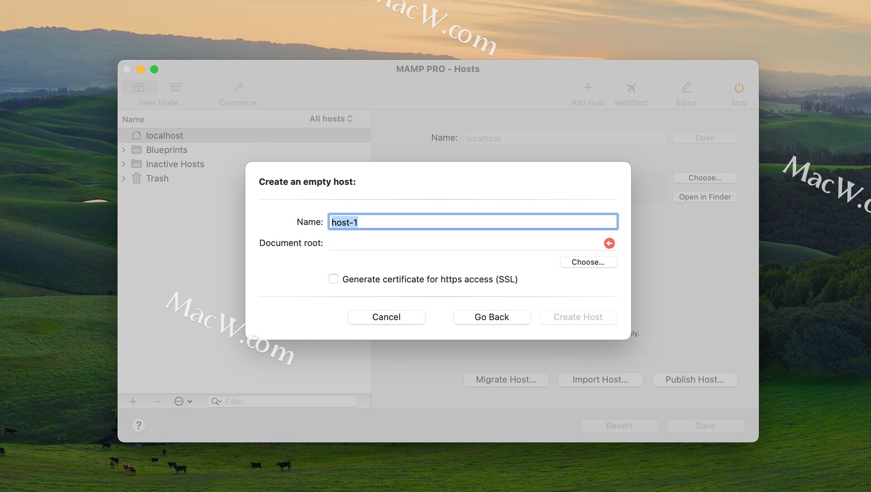Select the first View Mode layout icon
This screenshot has width=871, height=492.
point(139,87)
